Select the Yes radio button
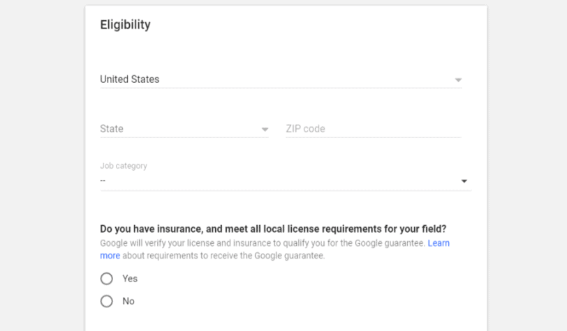Screen dimensions: 567x331 (x=107, y=279)
